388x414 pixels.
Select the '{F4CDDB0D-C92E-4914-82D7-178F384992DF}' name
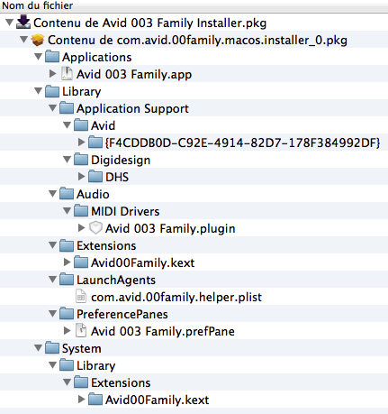tap(242, 143)
